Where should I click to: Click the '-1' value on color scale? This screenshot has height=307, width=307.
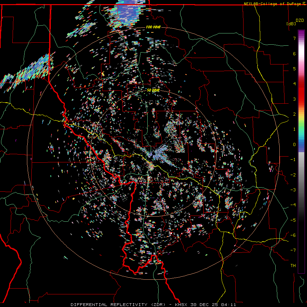tap(293, 160)
